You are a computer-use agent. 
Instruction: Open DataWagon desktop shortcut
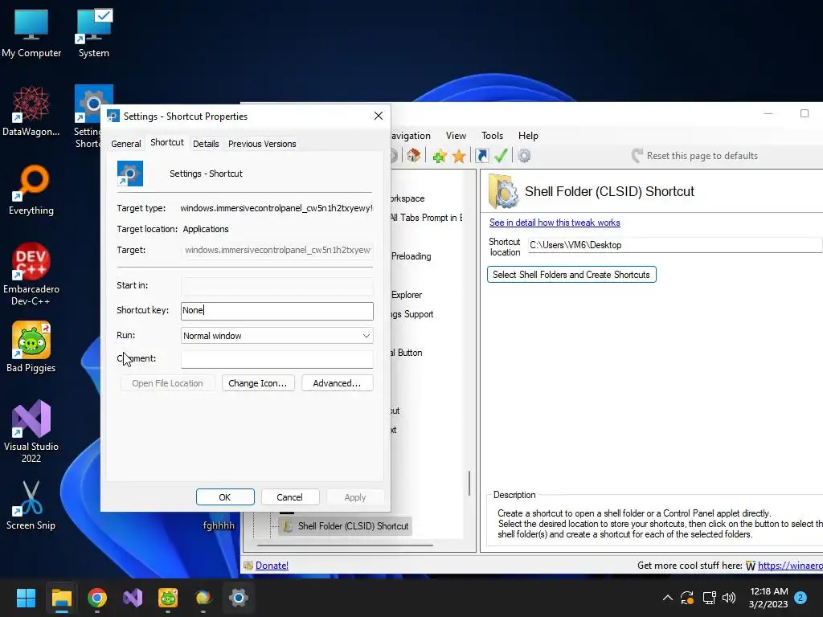tap(31, 111)
